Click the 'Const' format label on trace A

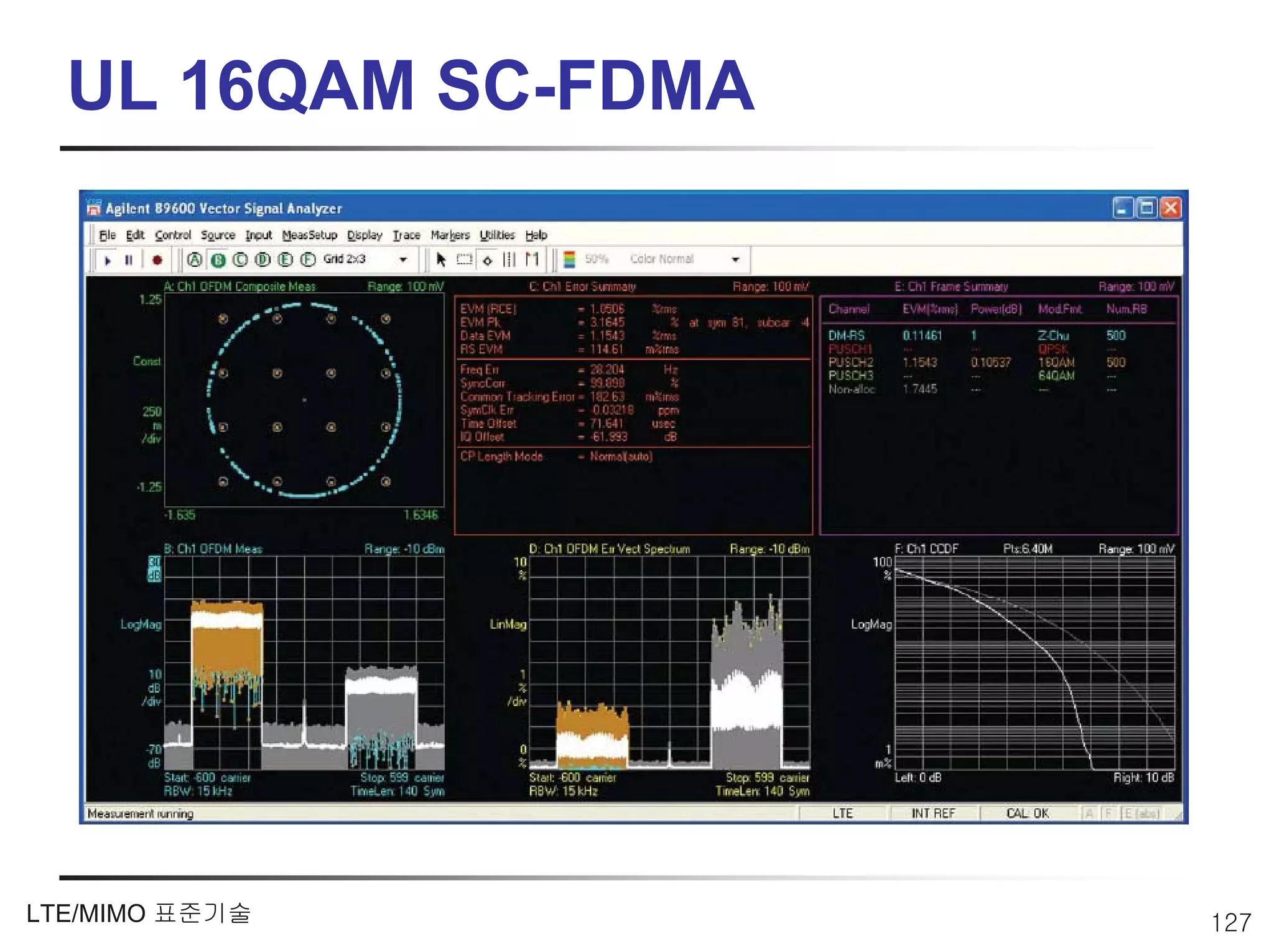147,361
